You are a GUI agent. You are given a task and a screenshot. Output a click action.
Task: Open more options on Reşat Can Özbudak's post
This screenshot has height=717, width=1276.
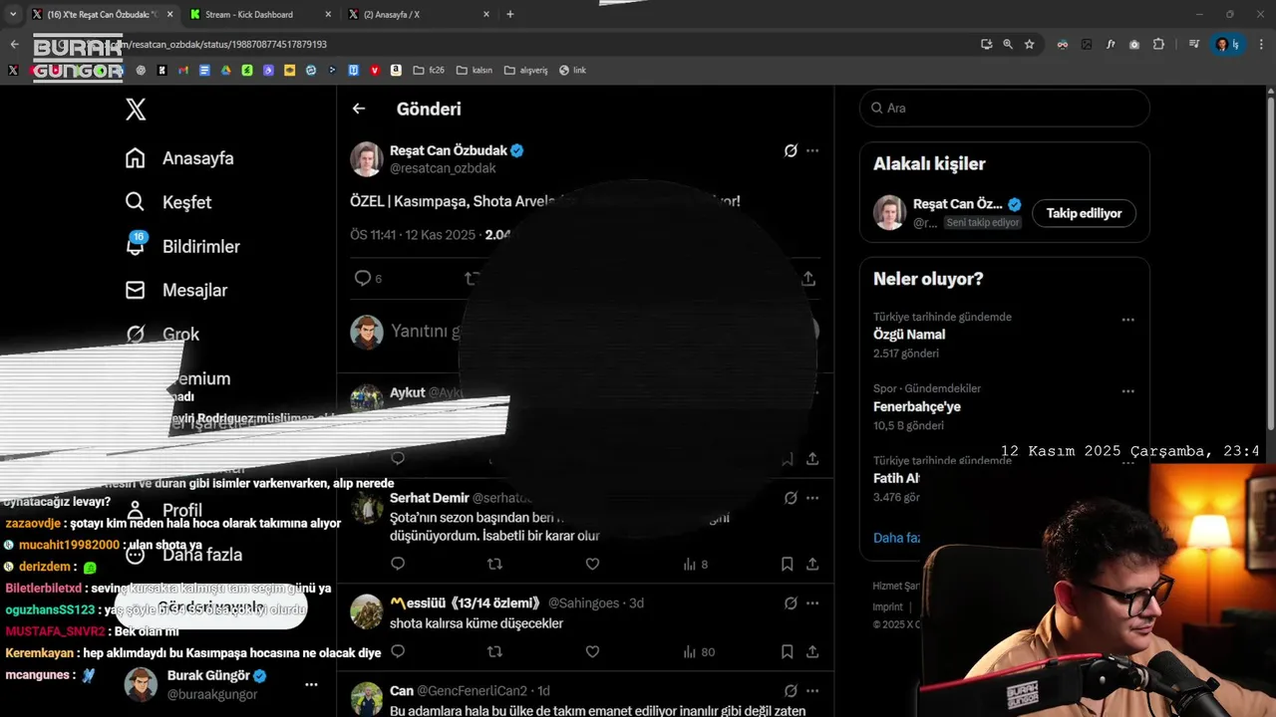(812, 150)
